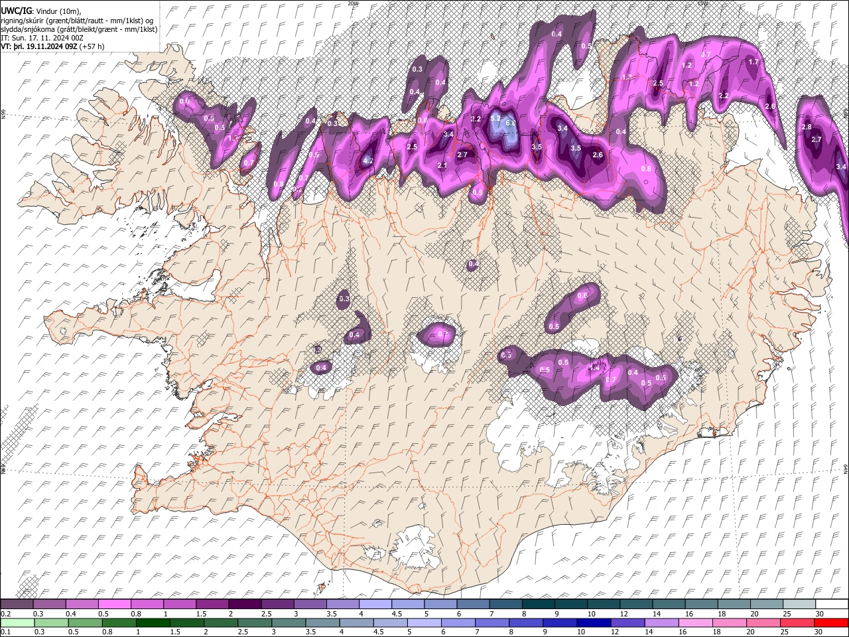
Task: Click the valid time 'VT: þri. 19.11.2024 09Z'
Action: (x=38, y=46)
